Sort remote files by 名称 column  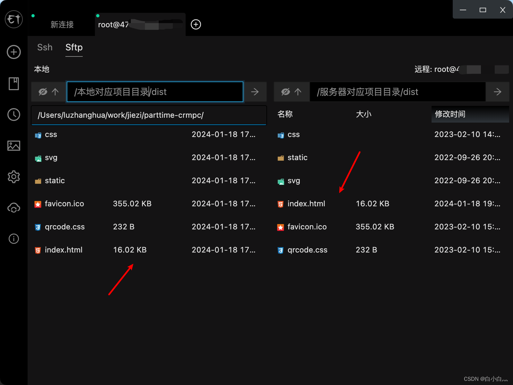[285, 114]
